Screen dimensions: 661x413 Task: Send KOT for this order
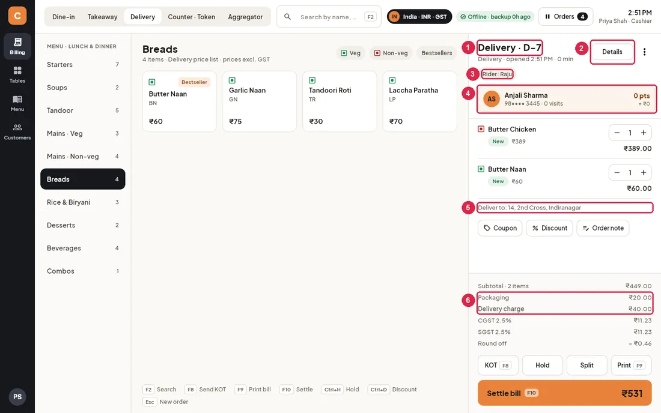click(498, 366)
